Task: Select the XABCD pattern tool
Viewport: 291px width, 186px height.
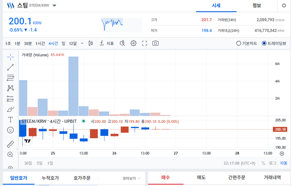Action: click(x=10, y=88)
